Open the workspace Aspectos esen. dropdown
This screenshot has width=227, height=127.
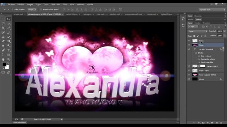212,10
